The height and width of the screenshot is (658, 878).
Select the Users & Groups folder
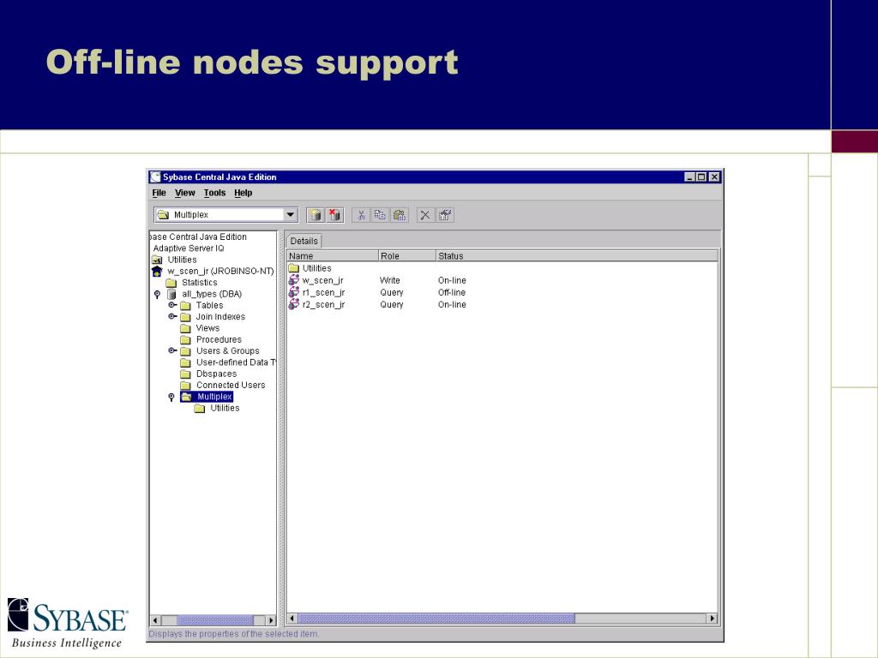[x=228, y=350]
